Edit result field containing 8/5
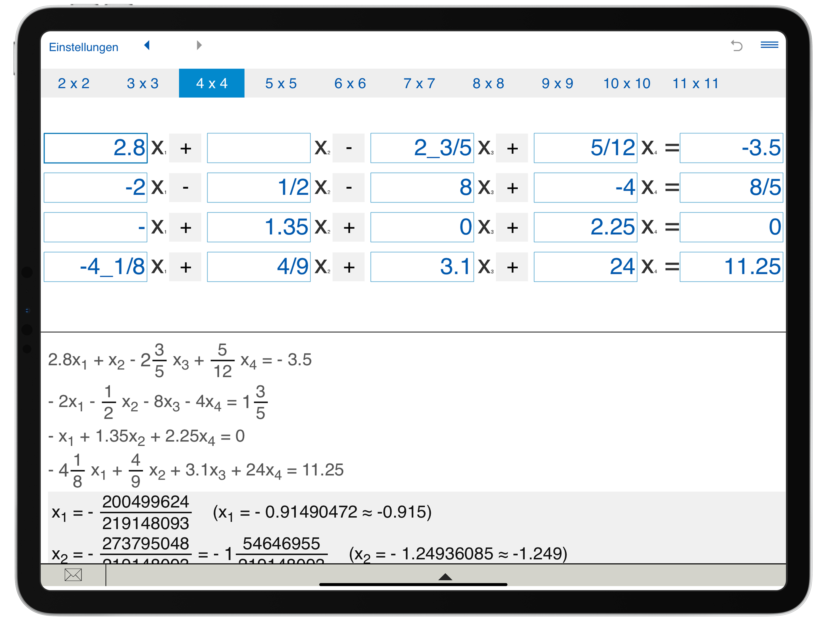 point(731,188)
